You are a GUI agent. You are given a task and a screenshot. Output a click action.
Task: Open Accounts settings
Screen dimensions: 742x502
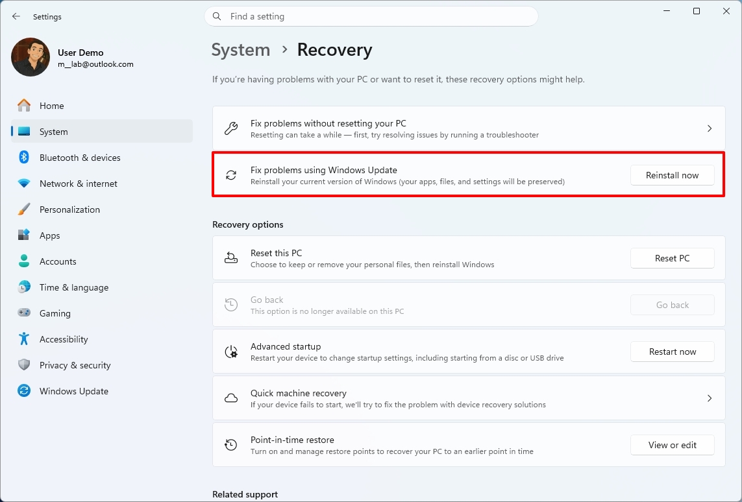[102, 261]
